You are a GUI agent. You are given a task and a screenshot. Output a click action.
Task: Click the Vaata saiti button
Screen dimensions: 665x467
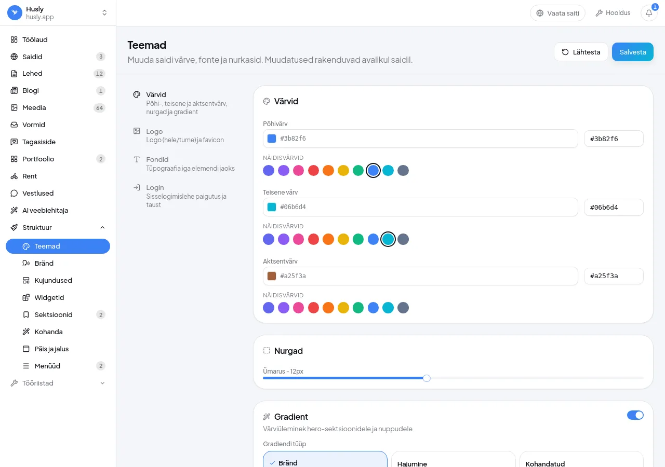[x=557, y=13]
